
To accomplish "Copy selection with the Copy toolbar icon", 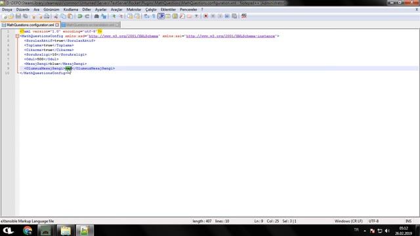I will 63,16.
